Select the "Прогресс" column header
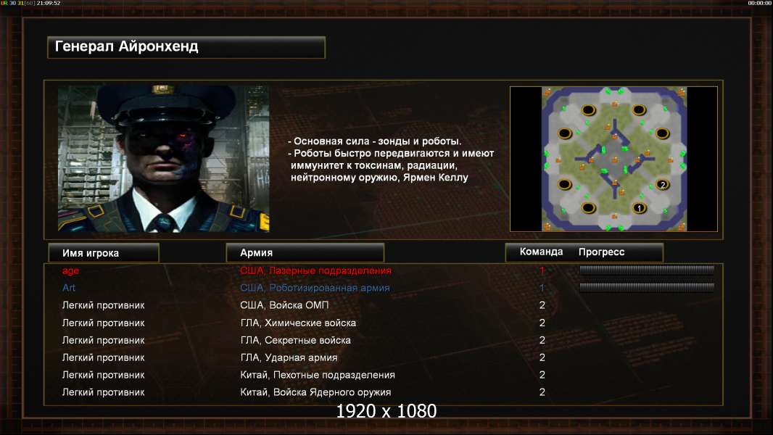 [601, 252]
